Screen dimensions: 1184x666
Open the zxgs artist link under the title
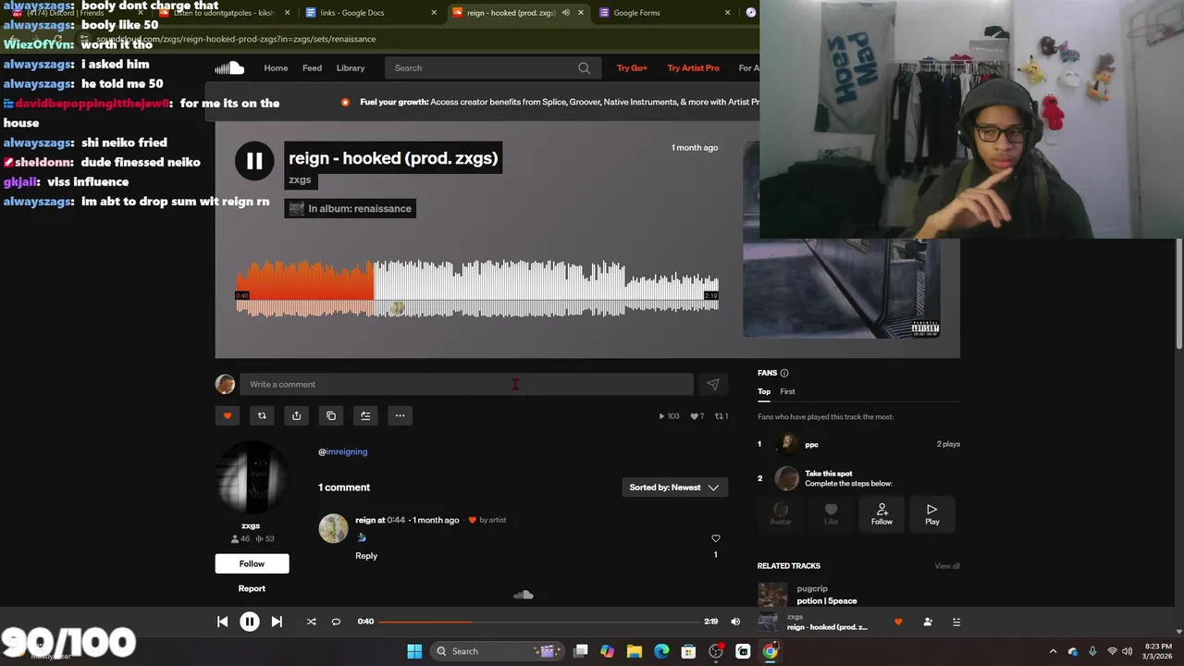pyautogui.click(x=300, y=179)
